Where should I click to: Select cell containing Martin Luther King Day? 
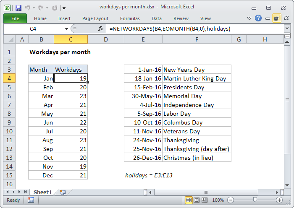tap(197, 78)
